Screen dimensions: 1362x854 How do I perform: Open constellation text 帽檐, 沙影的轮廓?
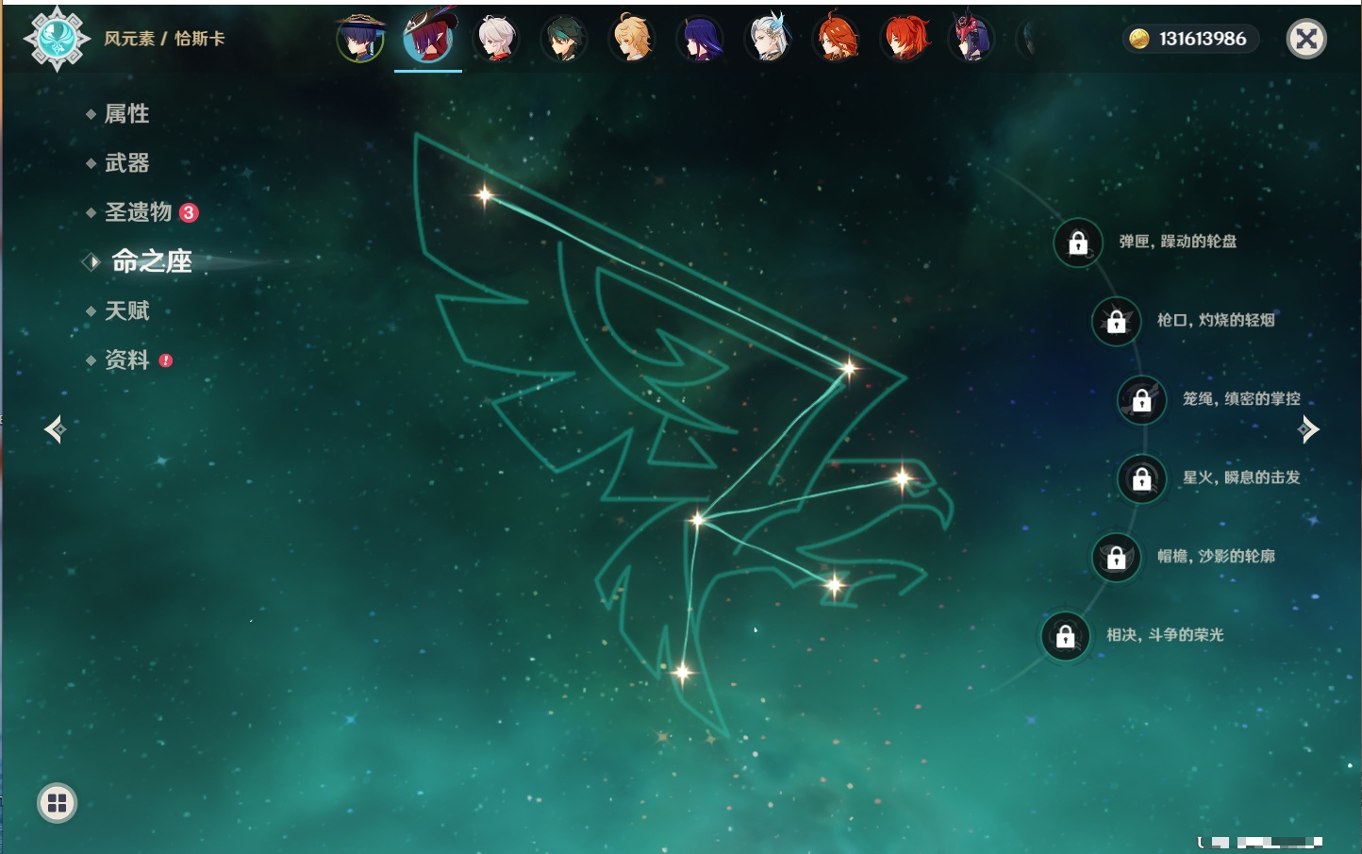point(1216,556)
